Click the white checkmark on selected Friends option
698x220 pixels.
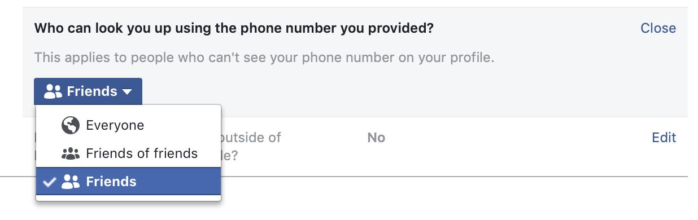pyautogui.click(x=50, y=182)
